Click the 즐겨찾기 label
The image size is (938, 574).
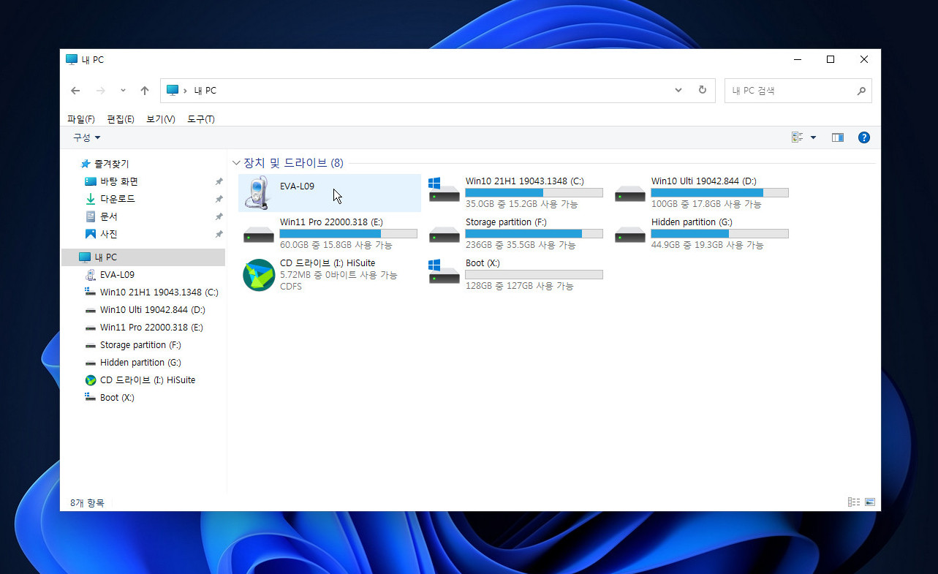tap(112, 164)
